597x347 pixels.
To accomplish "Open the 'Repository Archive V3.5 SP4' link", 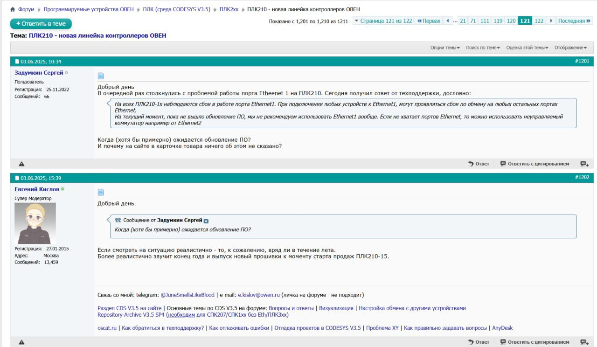I will pyautogui.click(x=131, y=315).
